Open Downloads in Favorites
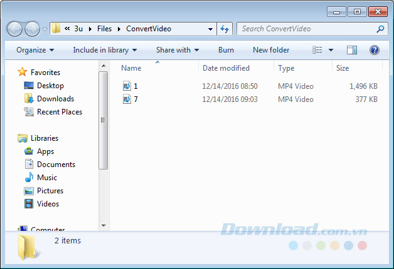The height and width of the screenshot is (269, 394). pyautogui.click(x=56, y=99)
